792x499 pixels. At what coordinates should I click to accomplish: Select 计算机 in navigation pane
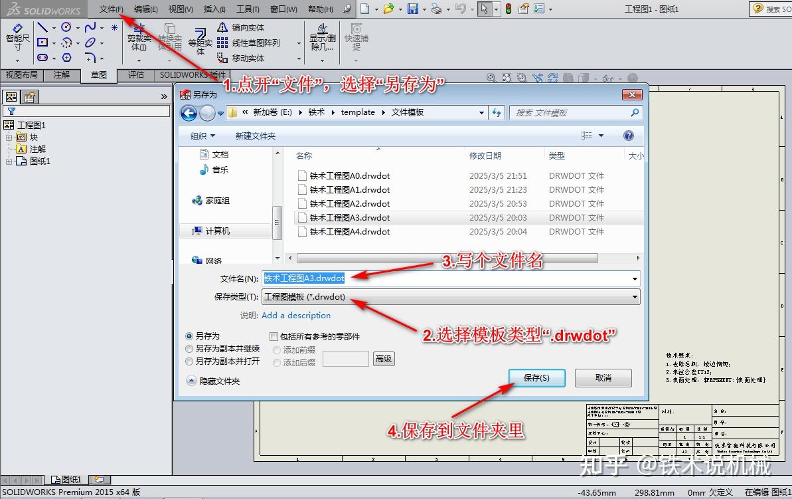point(217,231)
